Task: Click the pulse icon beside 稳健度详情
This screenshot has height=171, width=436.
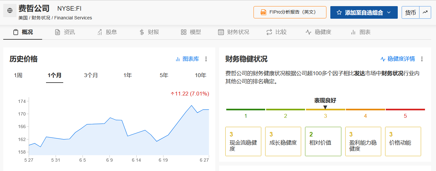Action: coord(383,59)
